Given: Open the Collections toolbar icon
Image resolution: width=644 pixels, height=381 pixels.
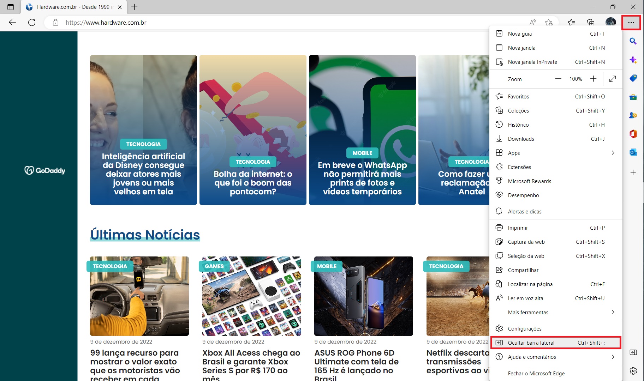Looking at the screenshot, I should pos(591,23).
